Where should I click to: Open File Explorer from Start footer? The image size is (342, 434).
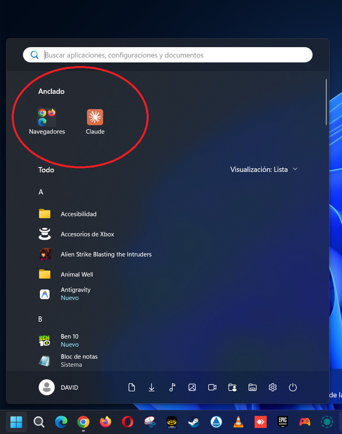click(252, 387)
